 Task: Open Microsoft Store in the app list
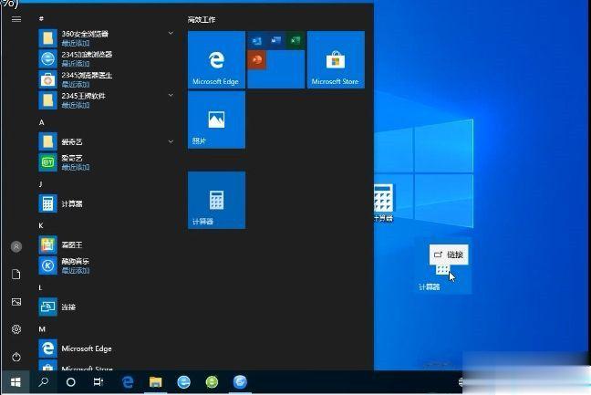[x=106, y=366]
